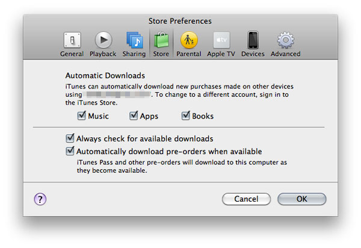Open the Playback preferences pane
The width and height of the screenshot is (361, 248).
[x=103, y=44]
